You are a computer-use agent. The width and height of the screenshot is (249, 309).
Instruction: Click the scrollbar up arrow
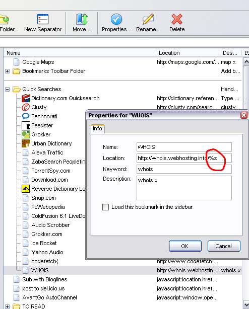pos(246,62)
